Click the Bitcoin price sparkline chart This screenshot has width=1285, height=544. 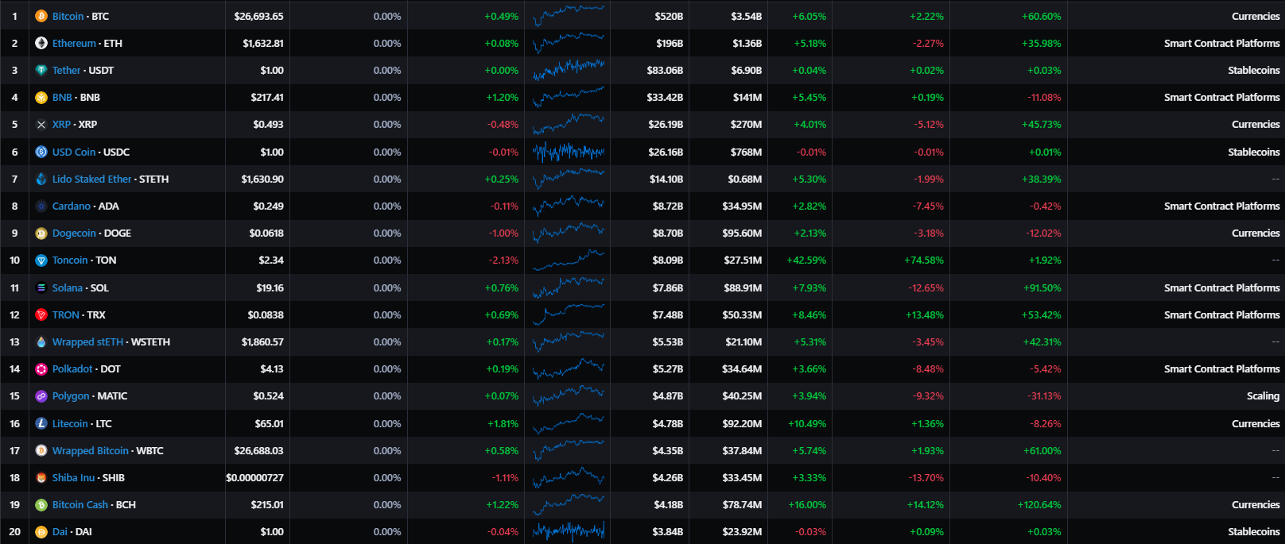point(568,16)
